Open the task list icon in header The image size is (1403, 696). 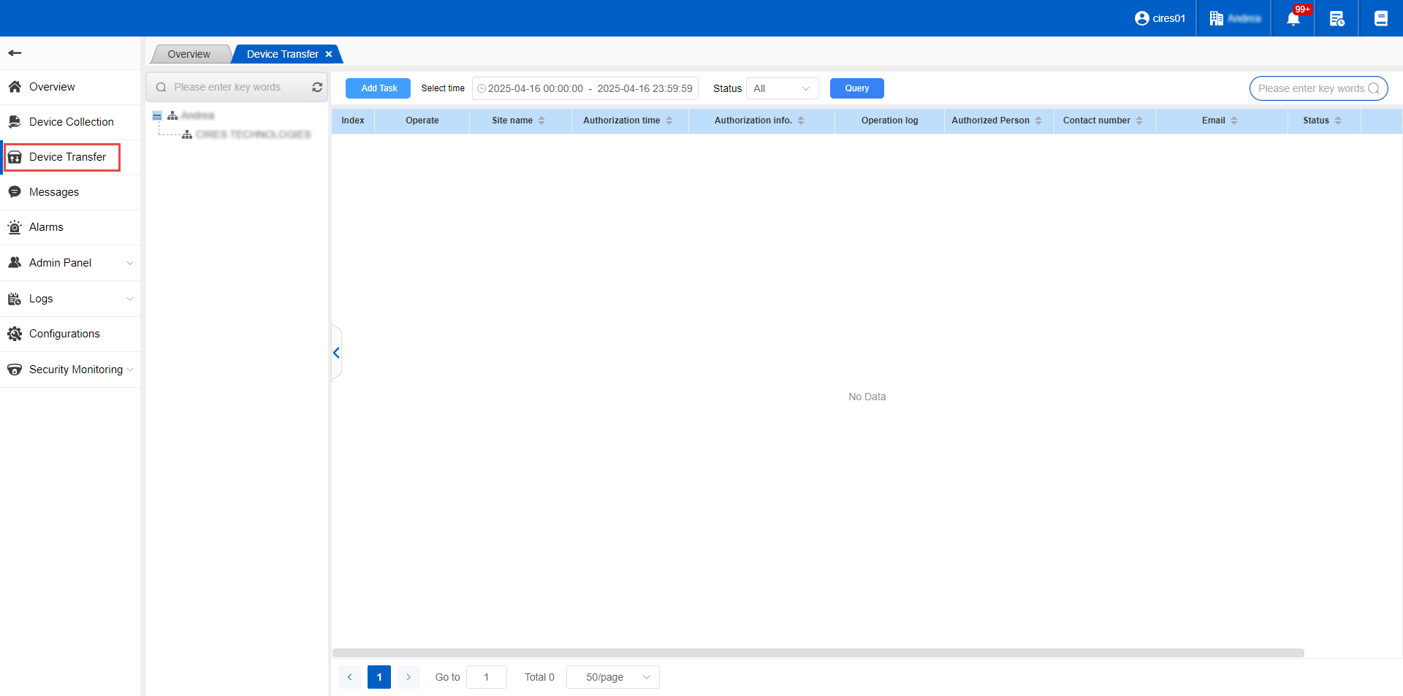(x=1337, y=19)
